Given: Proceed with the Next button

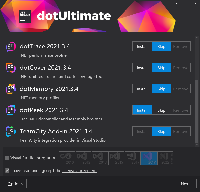Looking at the screenshot, I should (x=185, y=184).
